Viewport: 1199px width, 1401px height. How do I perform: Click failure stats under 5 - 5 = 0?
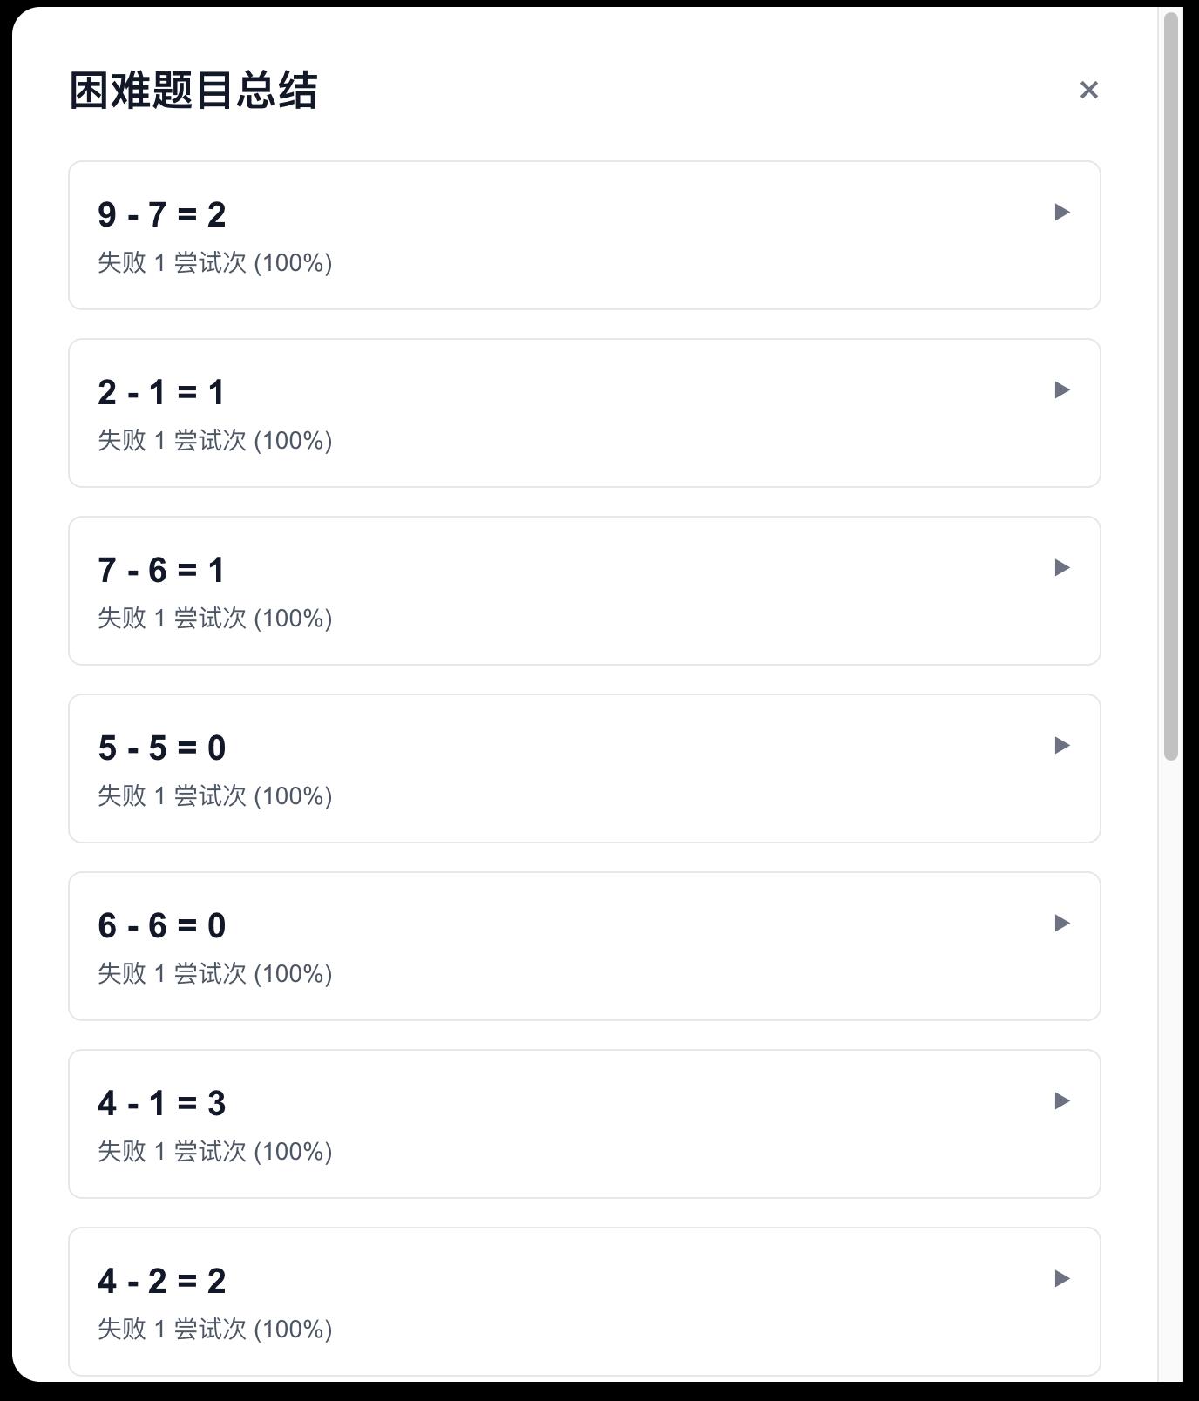[x=215, y=796]
